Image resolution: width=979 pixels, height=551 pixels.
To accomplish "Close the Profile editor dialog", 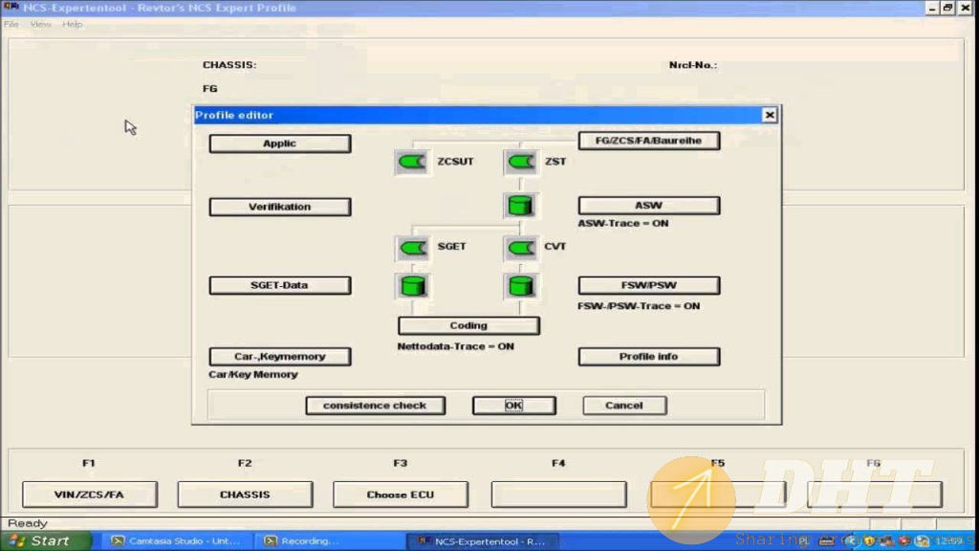I will click(x=769, y=115).
